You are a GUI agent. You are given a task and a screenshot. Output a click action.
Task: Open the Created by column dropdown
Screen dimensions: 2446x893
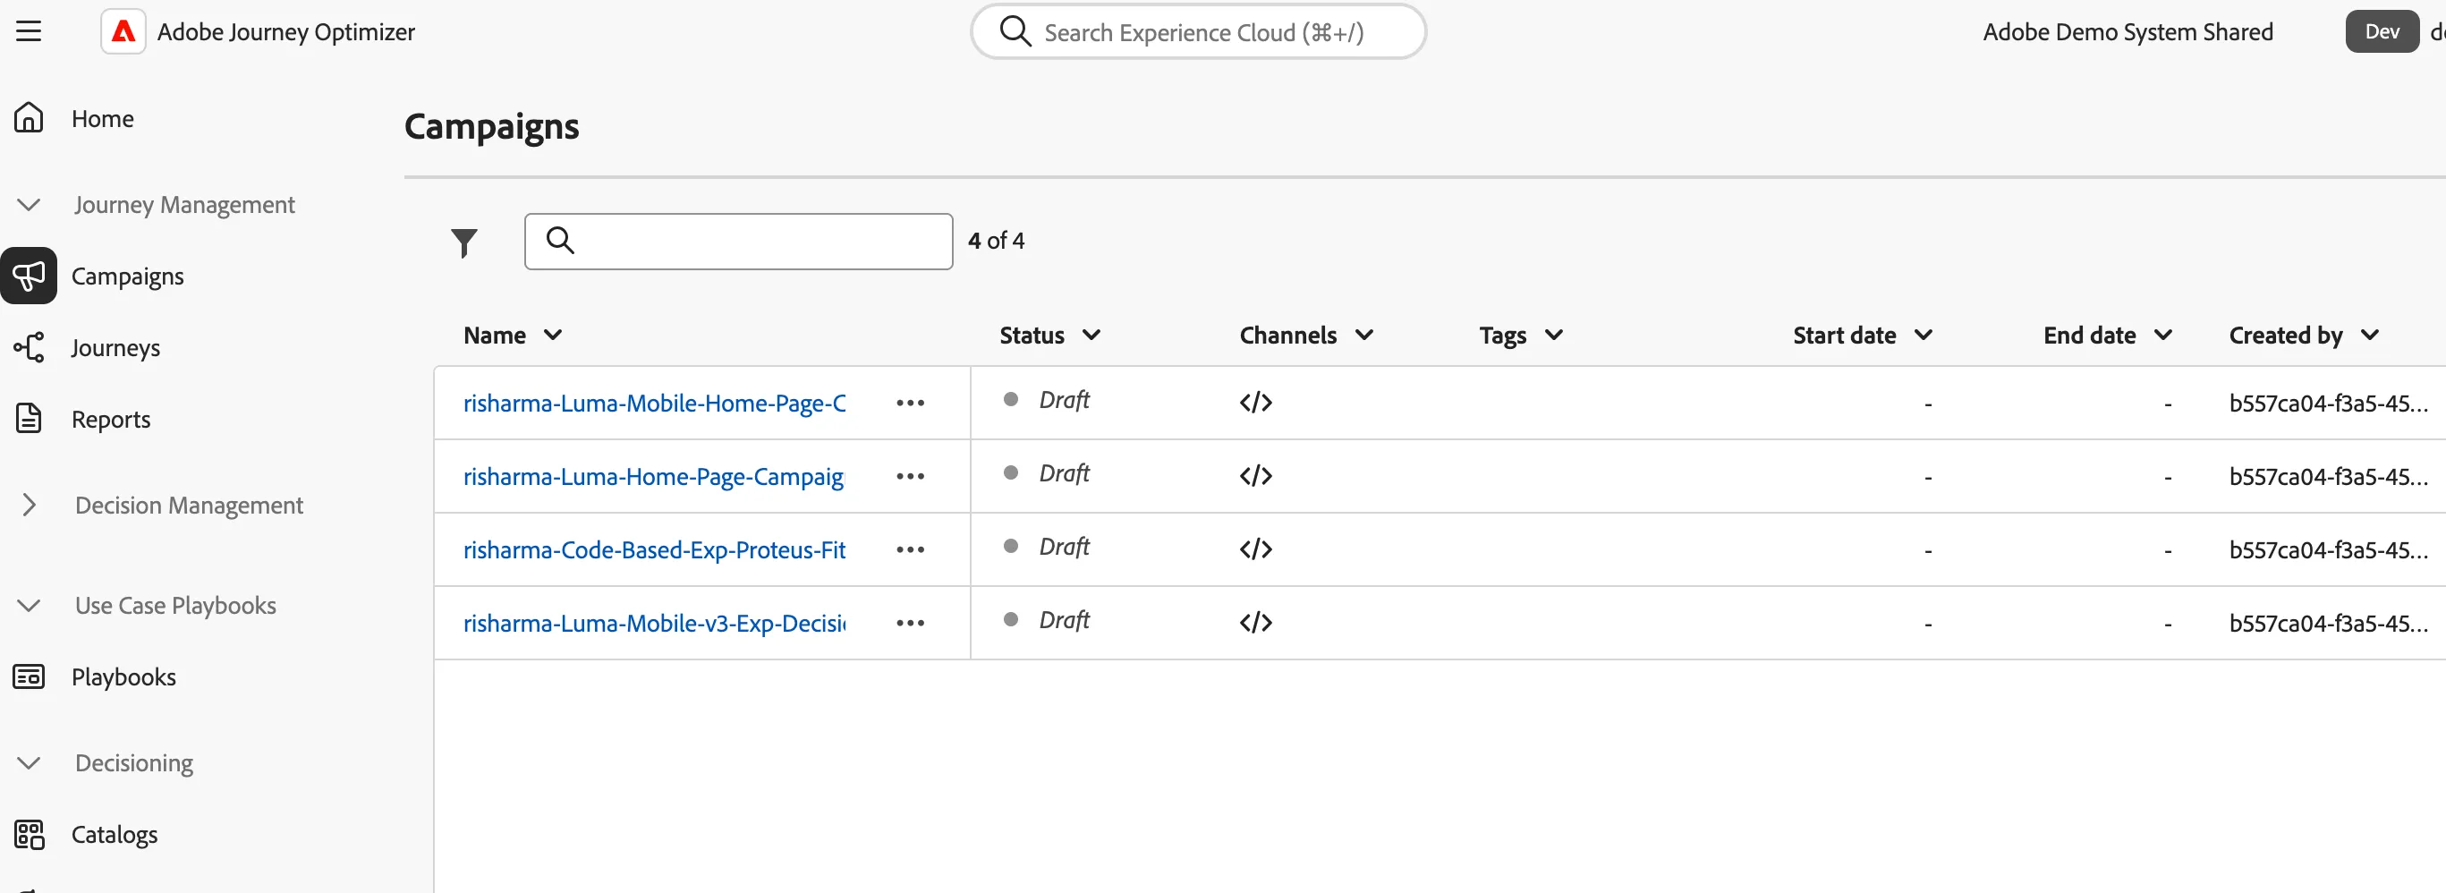pyautogui.click(x=2369, y=335)
